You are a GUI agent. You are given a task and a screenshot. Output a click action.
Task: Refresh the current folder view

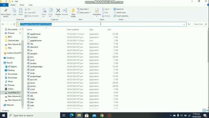pyautogui.click(x=189, y=24)
